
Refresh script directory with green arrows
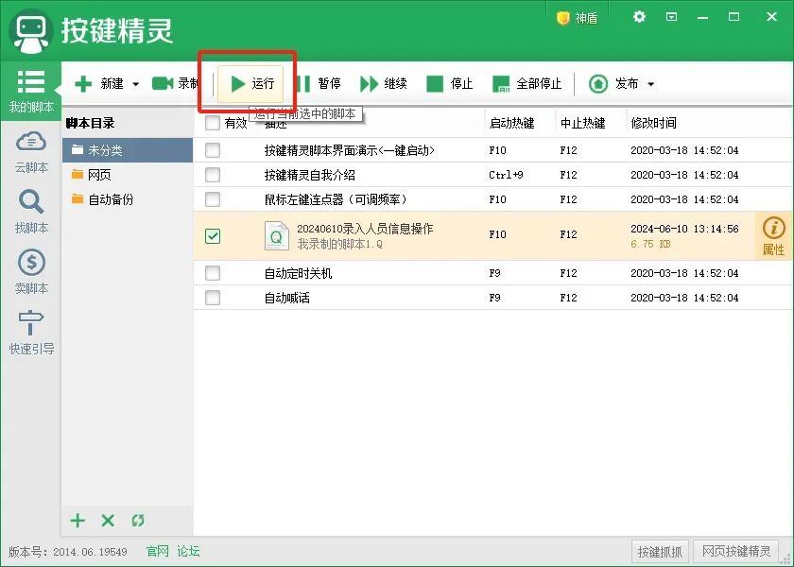(x=138, y=521)
